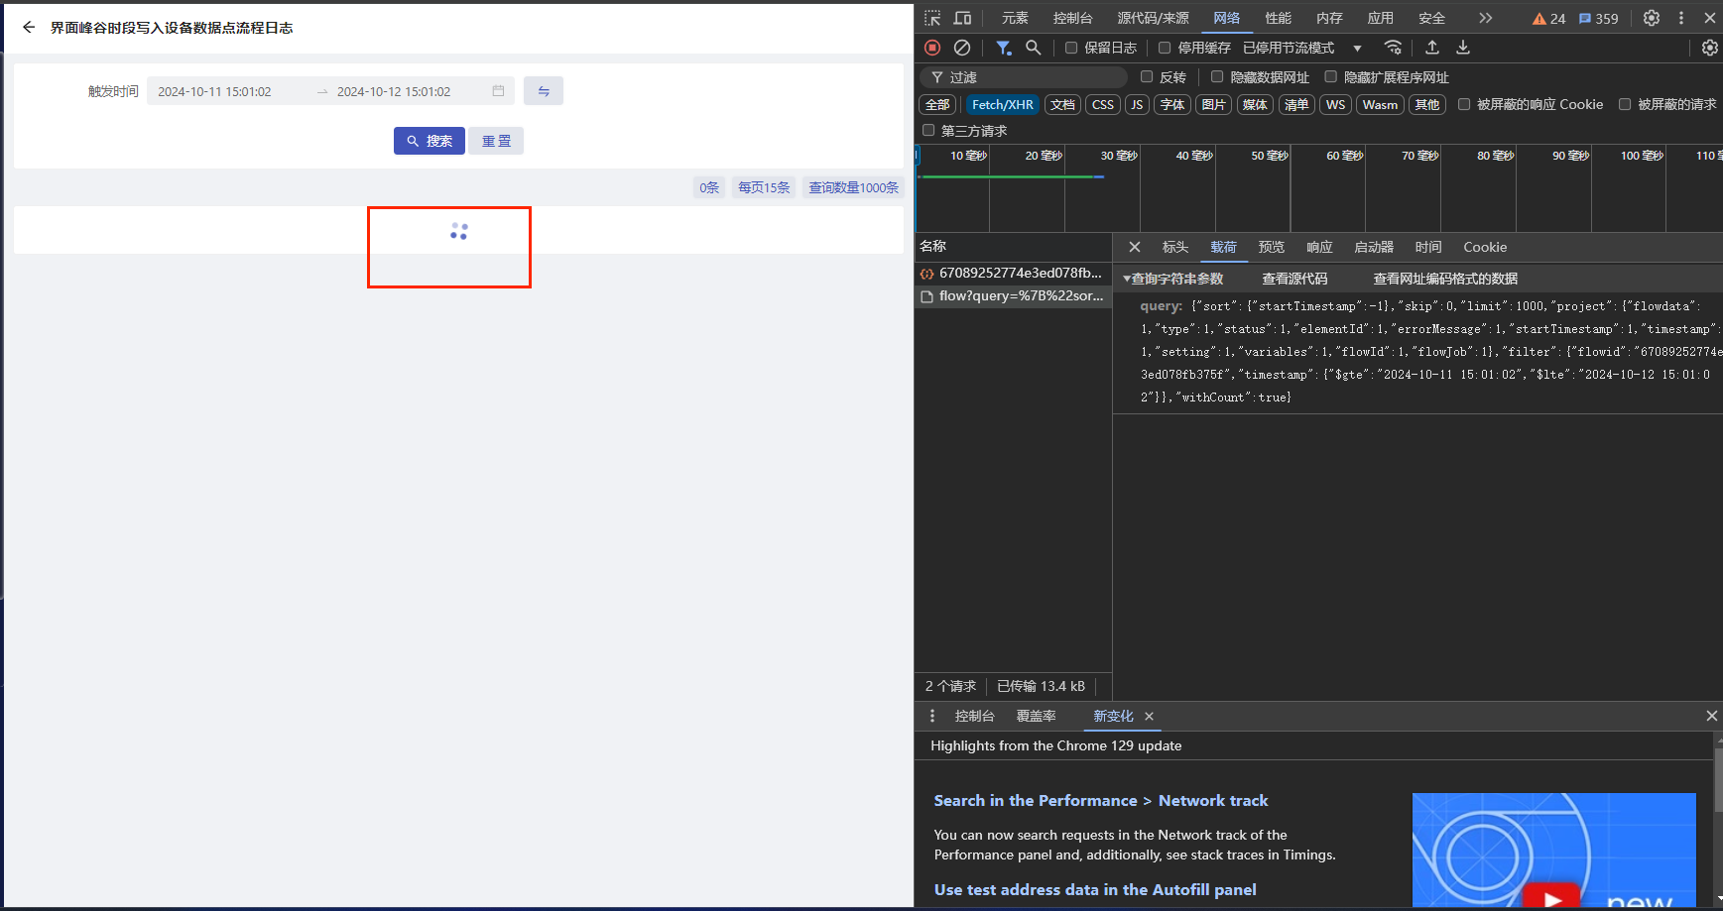Click the 每页15条 page size tag

click(764, 187)
